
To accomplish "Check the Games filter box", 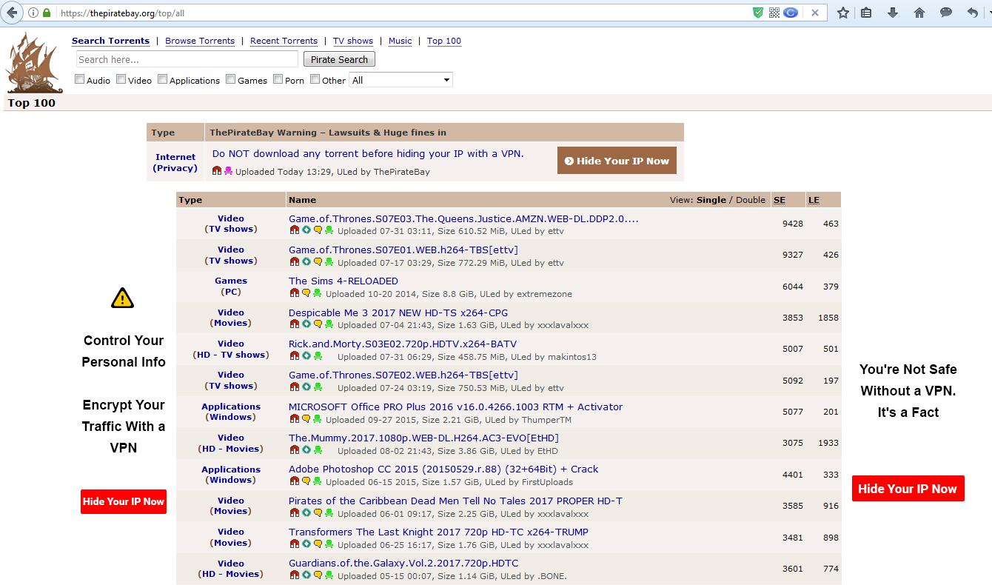I will (230, 79).
